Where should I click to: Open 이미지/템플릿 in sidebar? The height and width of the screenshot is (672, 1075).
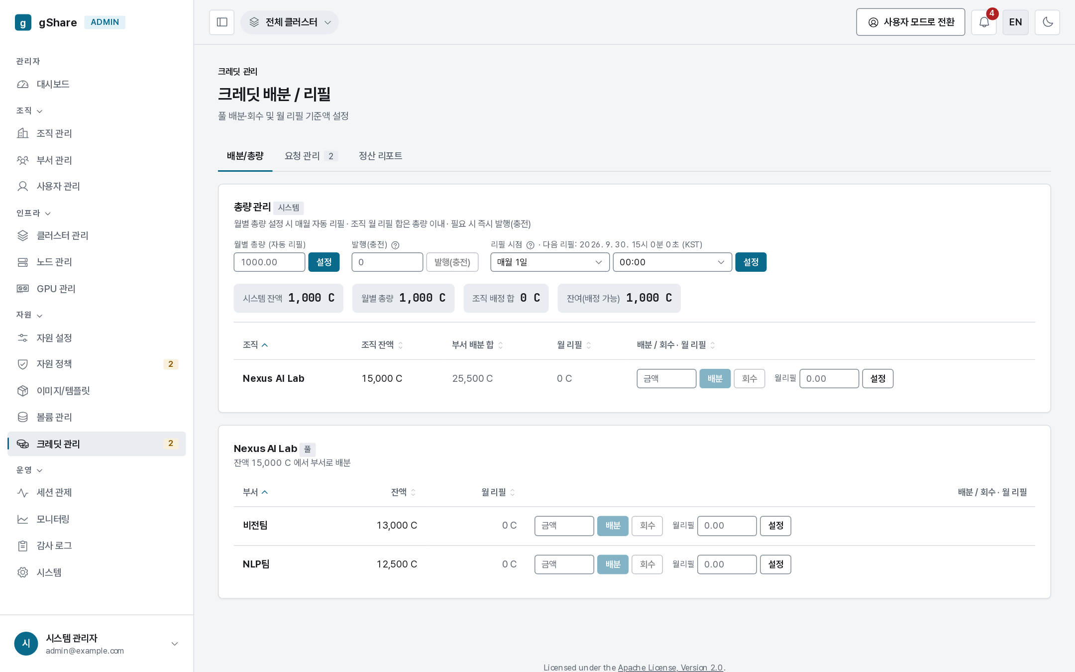[97, 391]
